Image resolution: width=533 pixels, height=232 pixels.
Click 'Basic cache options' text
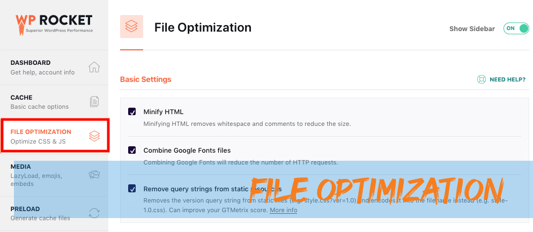click(40, 107)
